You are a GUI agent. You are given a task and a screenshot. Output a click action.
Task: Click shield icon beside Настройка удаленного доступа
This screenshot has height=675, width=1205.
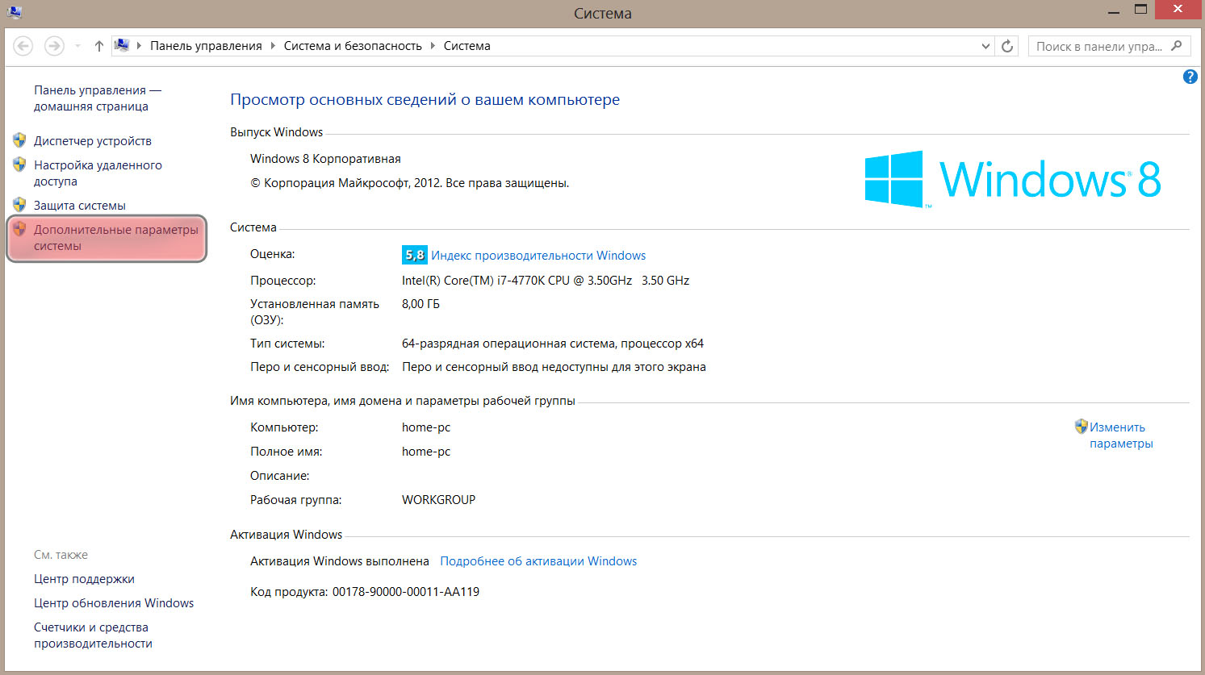tap(20, 165)
